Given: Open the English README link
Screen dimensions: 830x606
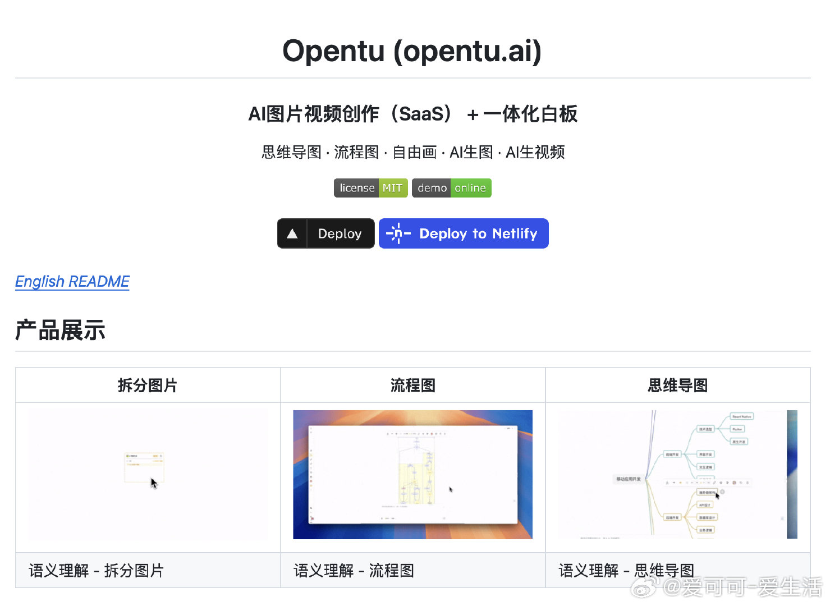Looking at the screenshot, I should tap(72, 282).
